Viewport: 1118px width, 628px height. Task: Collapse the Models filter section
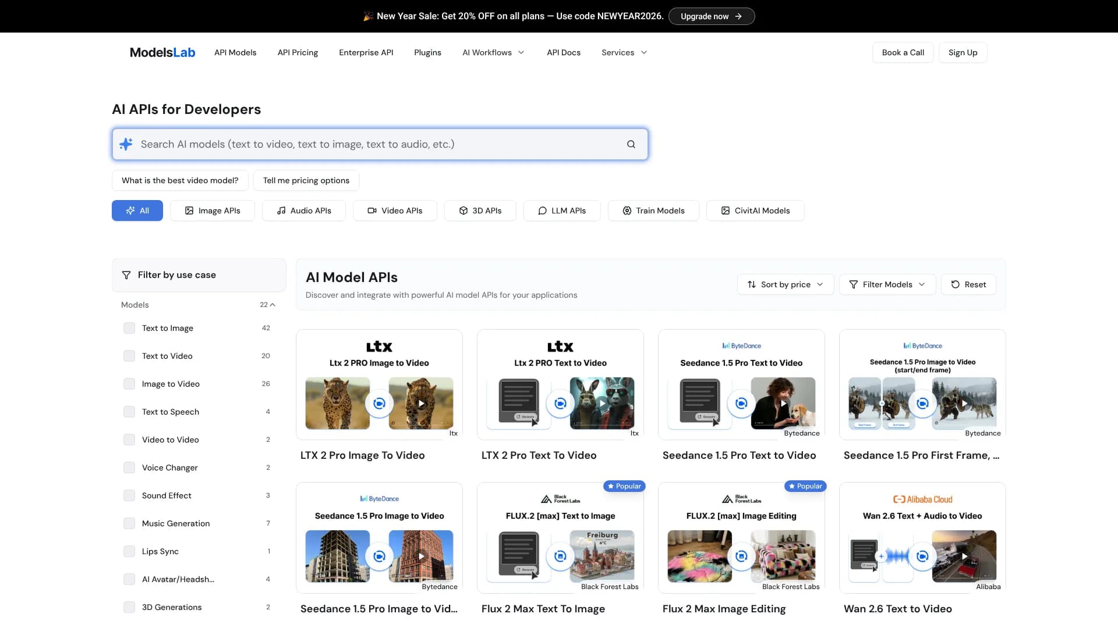click(272, 305)
